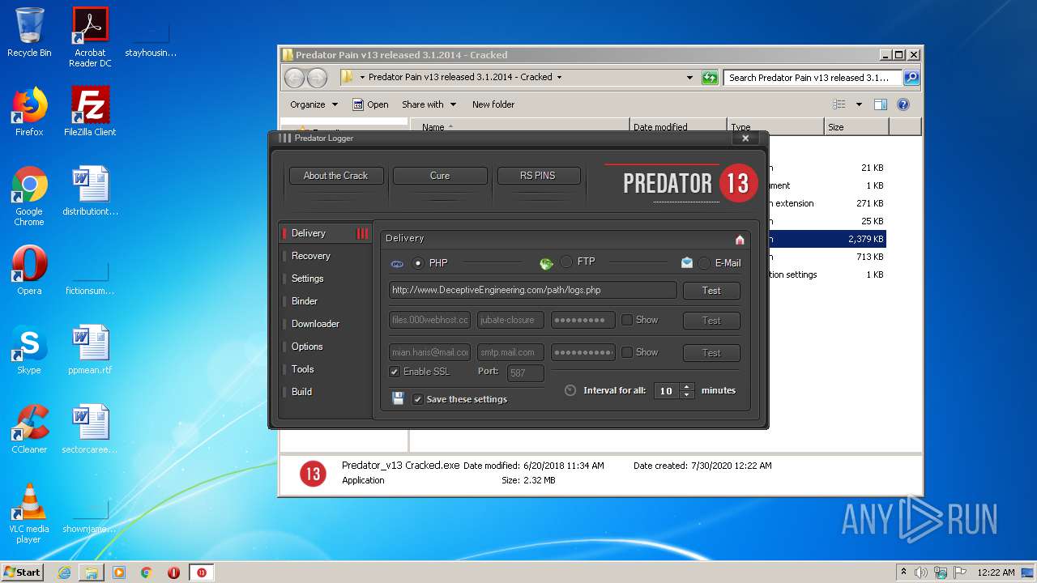Uncheck the Enable SSL checkbox
The image size is (1037, 583).
(x=395, y=372)
